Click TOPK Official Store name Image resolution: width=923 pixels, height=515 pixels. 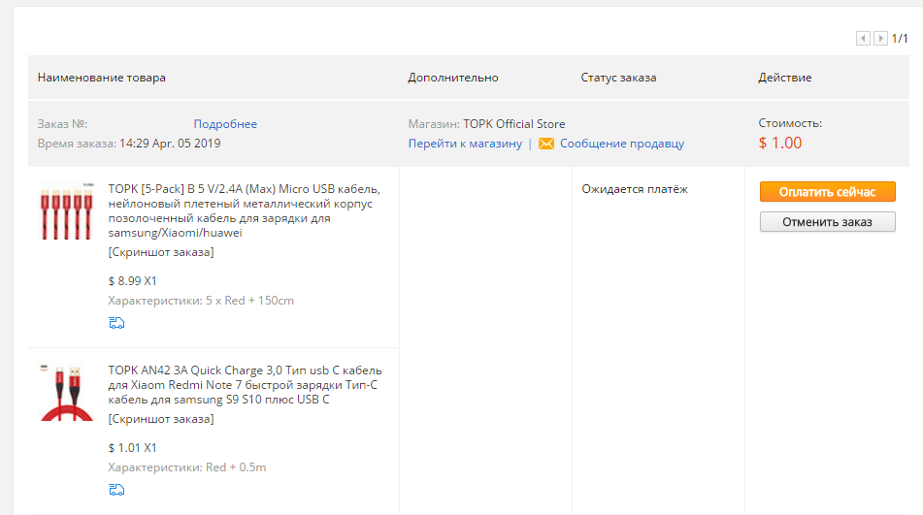point(513,124)
